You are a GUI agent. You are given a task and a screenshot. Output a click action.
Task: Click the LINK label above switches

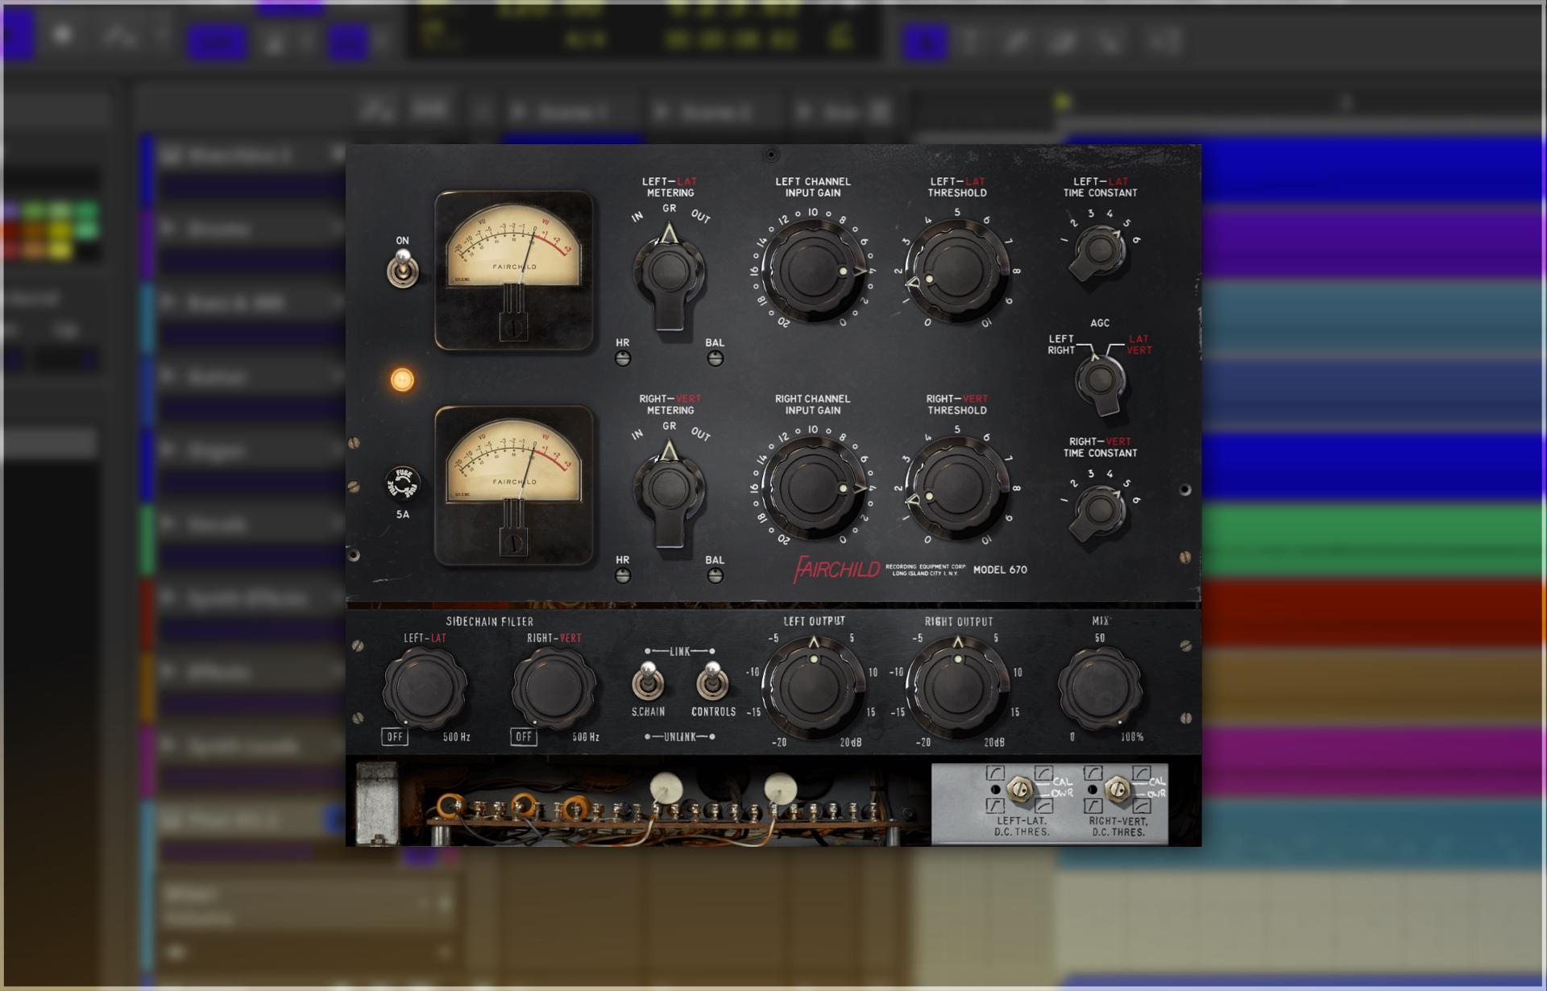click(680, 651)
